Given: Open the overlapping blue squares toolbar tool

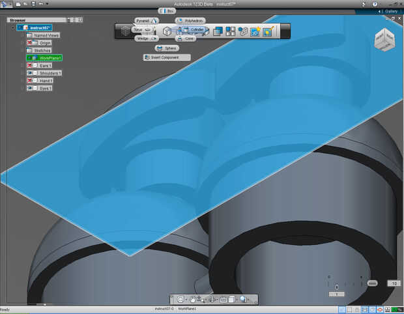Looking at the screenshot, I should (x=218, y=31).
